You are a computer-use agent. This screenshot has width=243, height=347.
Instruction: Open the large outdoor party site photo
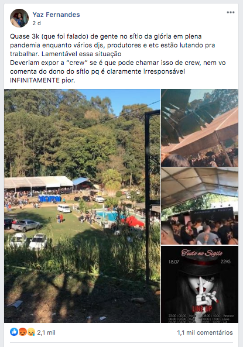(x=82, y=206)
